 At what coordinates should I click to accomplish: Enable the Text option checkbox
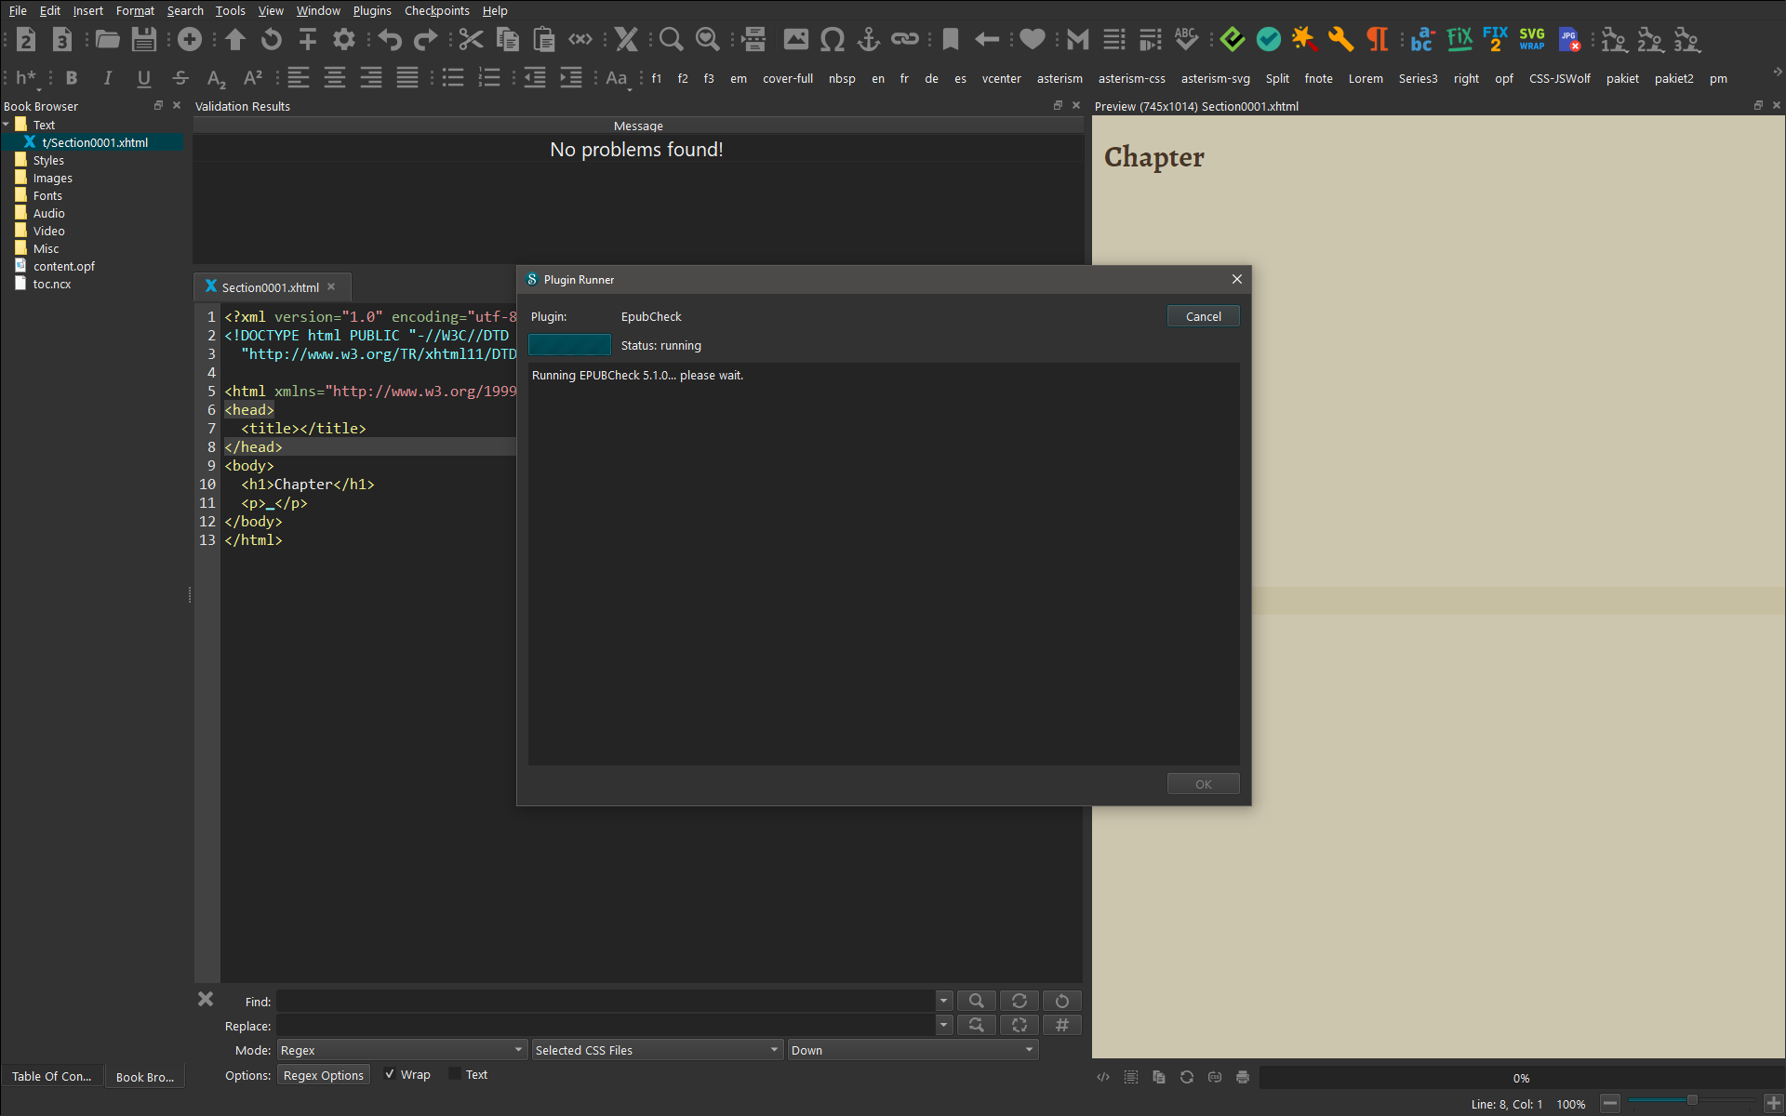click(x=455, y=1074)
